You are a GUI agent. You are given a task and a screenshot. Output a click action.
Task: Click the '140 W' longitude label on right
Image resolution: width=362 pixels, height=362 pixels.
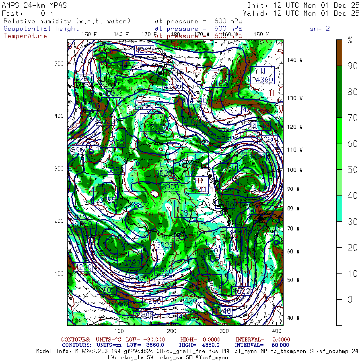[x=294, y=60]
